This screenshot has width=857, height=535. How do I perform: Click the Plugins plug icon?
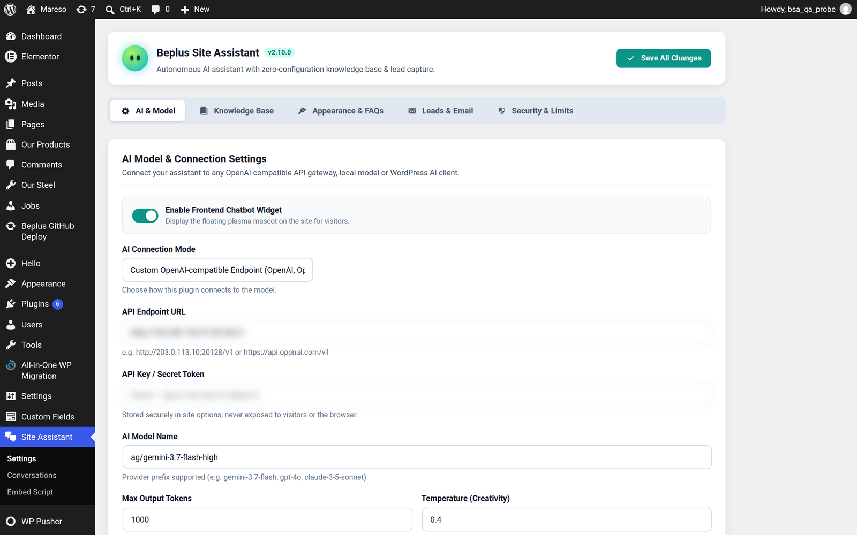pos(11,304)
